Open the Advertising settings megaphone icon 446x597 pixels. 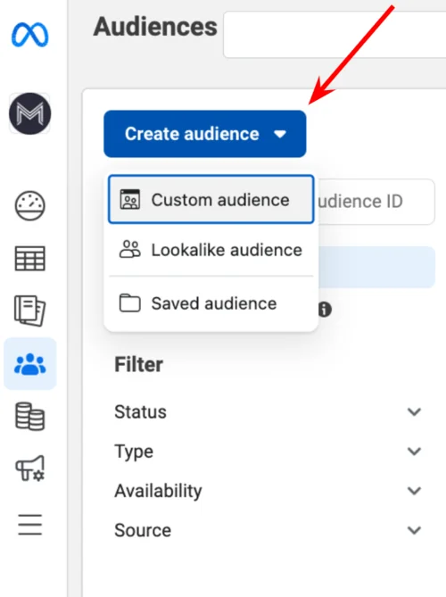(30, 468)
